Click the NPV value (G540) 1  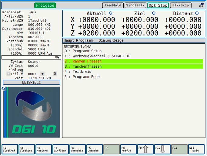tap(36, 33)
